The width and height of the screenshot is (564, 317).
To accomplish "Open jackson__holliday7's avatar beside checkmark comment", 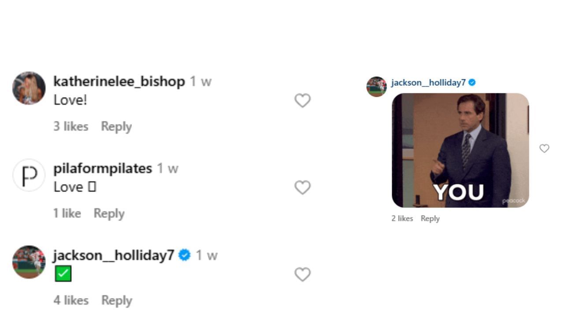I will (29, 262).
